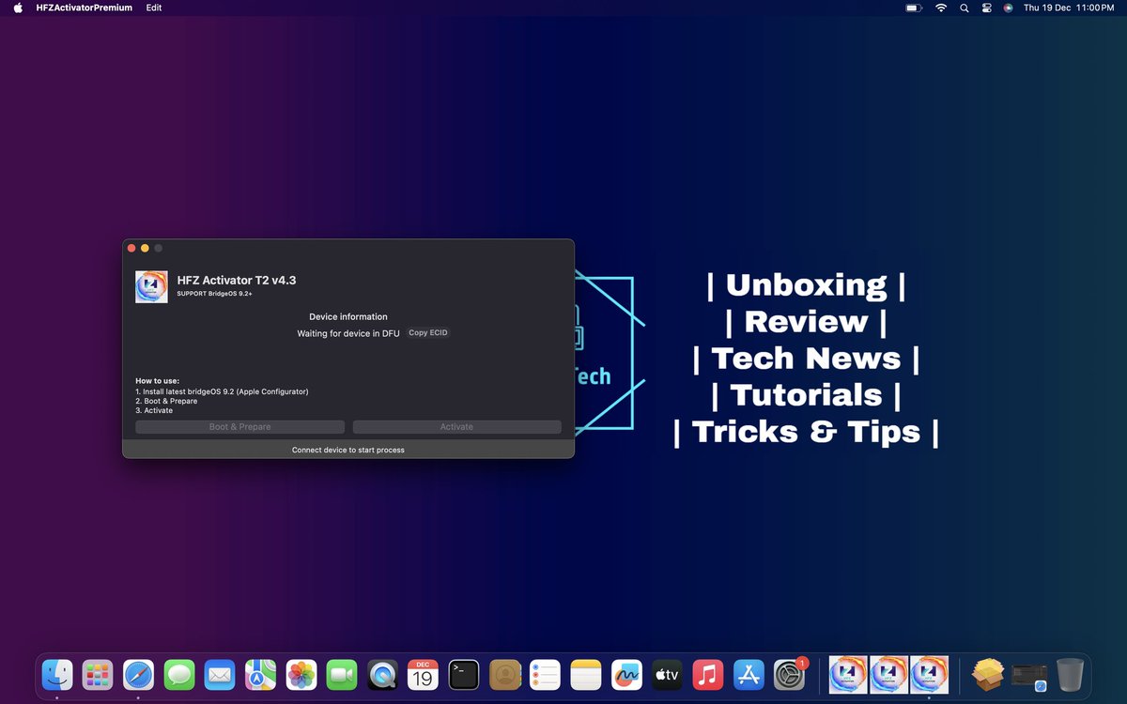Open Launchpad in the Dock
This screenshot has height=704, width=1127.
point(98,674)
